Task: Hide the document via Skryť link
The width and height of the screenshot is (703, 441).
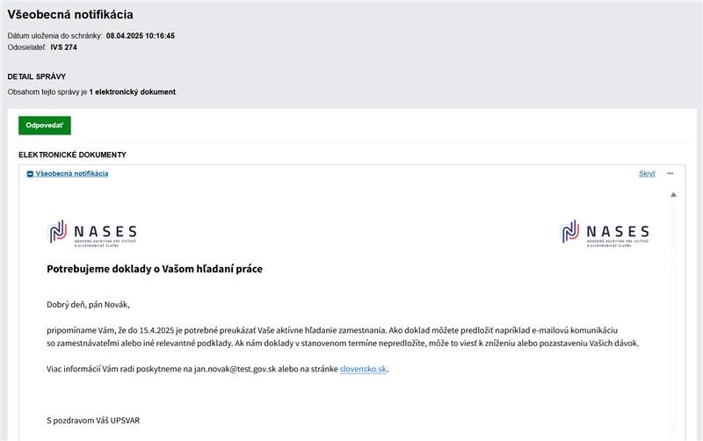Action: tap(646, 174)
